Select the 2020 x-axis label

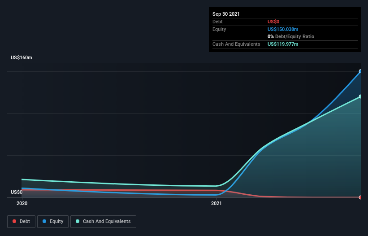point(22,203)
